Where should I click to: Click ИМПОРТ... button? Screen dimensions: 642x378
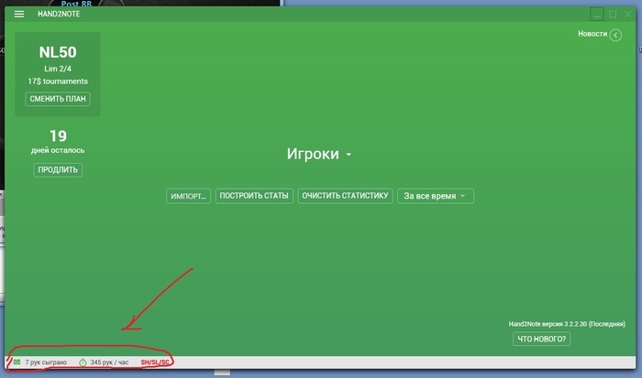click(x=188, y=196)
